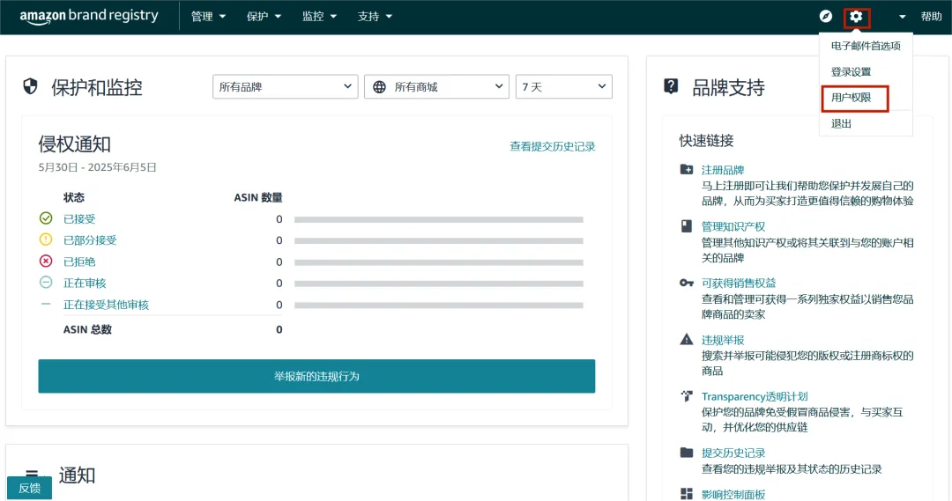Open the 管理 menu in navigation bar

pyautogui.click(x=209, y=17)
